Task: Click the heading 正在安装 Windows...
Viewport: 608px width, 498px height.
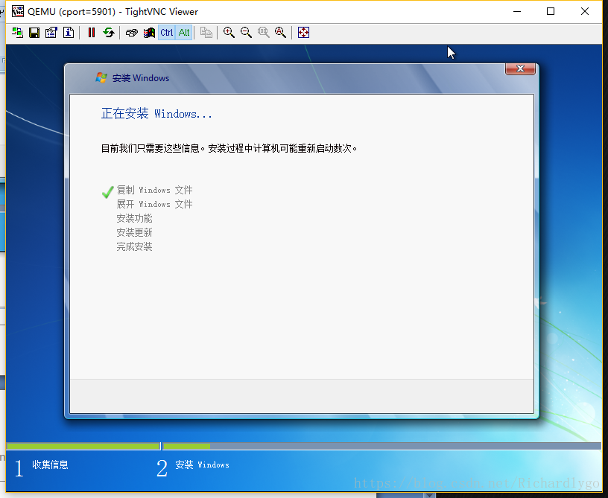Action: point(156,113)
